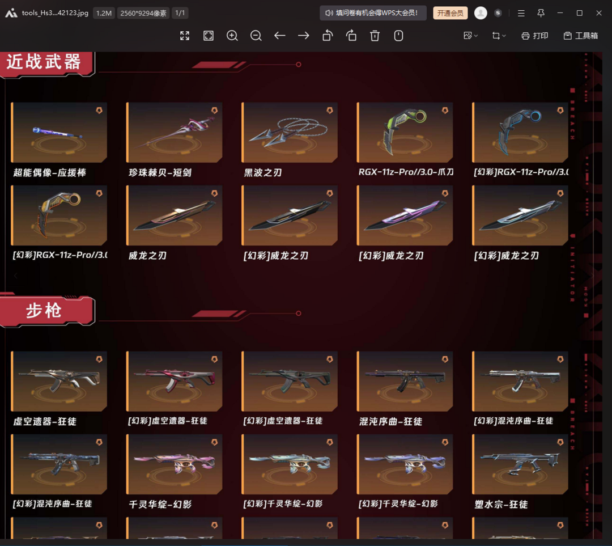Image resolution: width=612 pixels, height=546 pixels.
Task: Click the WPS picture viewer logo
Action: (x=11, y=13)
